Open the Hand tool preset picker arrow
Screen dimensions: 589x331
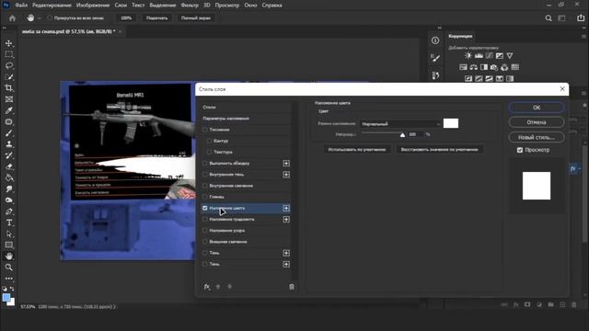40,18
